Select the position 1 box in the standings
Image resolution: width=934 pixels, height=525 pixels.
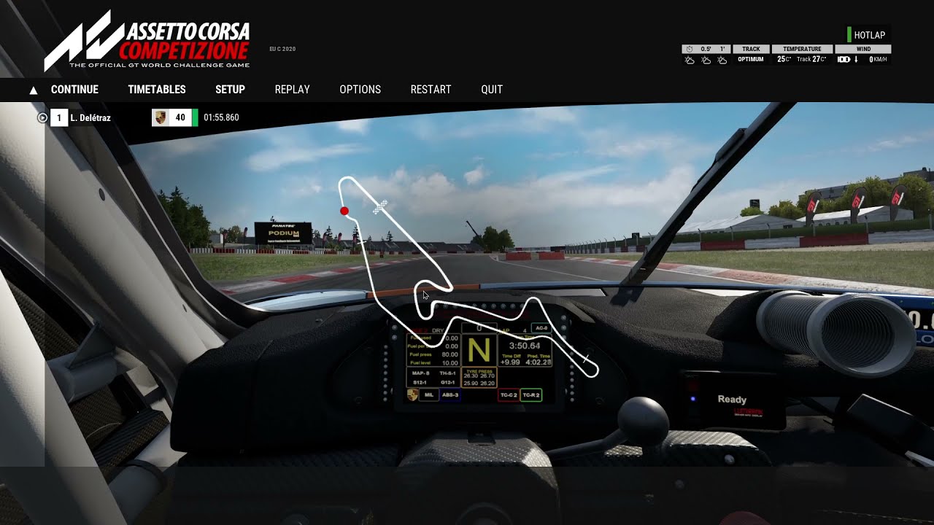coord(59,117)
